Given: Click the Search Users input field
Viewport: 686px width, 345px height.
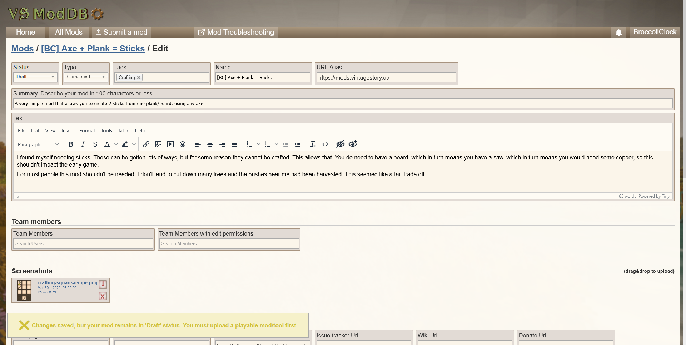Looking at the screenshot, I should click(x=83, y=243).
